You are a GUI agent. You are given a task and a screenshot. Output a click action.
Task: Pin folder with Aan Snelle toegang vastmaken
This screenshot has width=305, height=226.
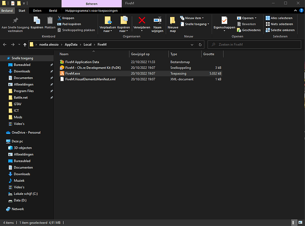click(x=16, y=21)
